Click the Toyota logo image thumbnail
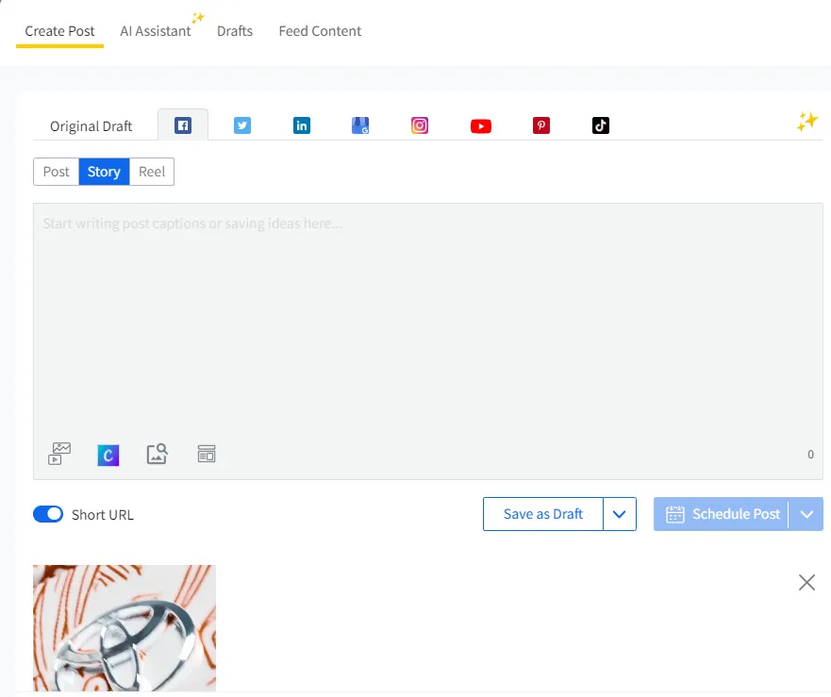 tap(125, 627)
